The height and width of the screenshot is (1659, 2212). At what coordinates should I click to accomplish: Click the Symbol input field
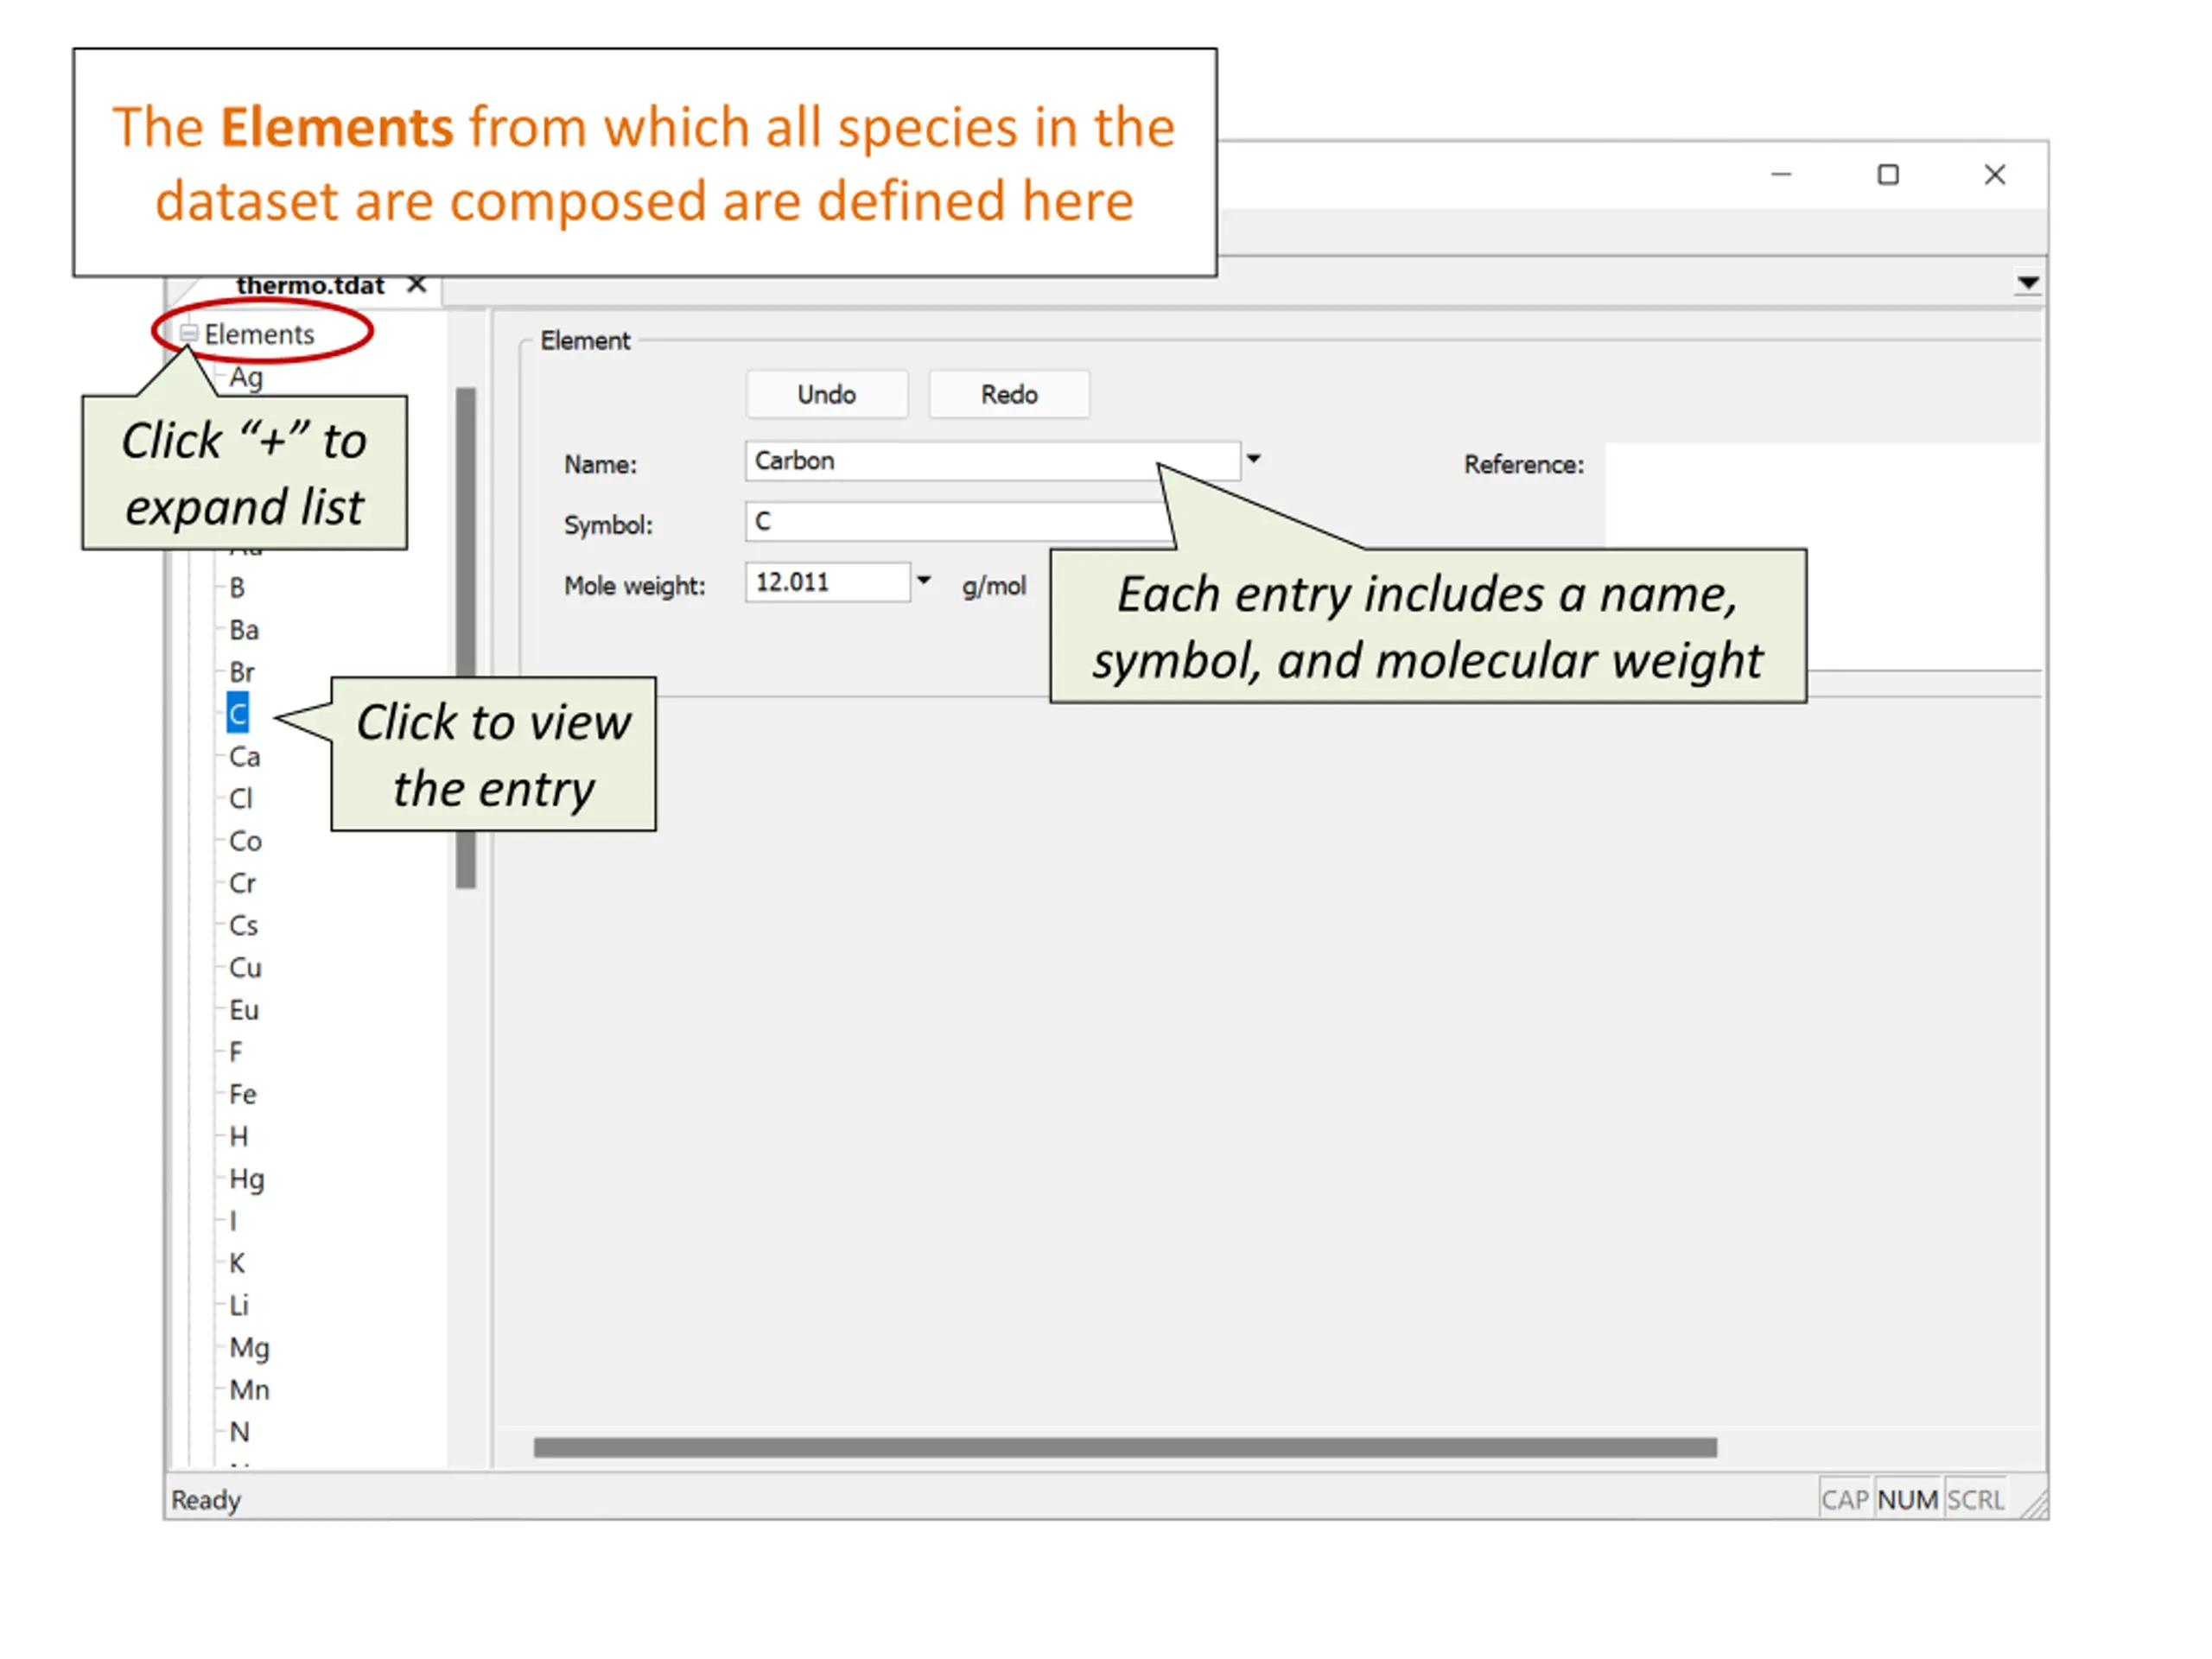pyautogui.click(x=958, y=522)
